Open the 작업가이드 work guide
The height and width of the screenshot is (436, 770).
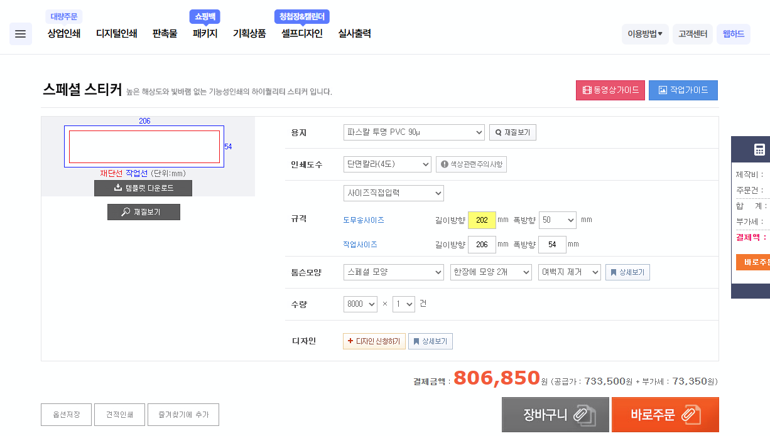[683, 90]
